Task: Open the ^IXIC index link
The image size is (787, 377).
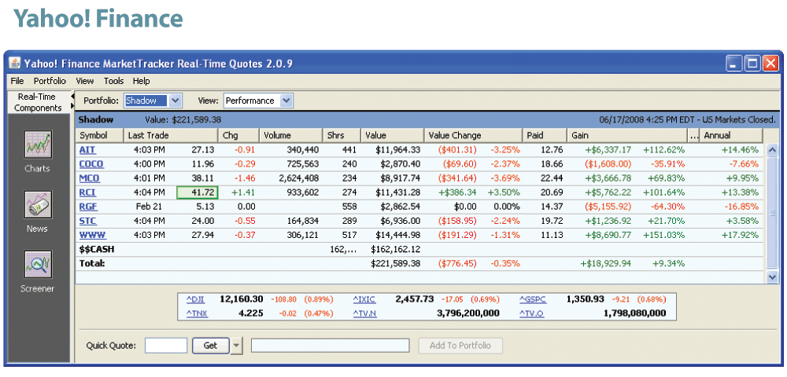Action: [x=364, y=299]
